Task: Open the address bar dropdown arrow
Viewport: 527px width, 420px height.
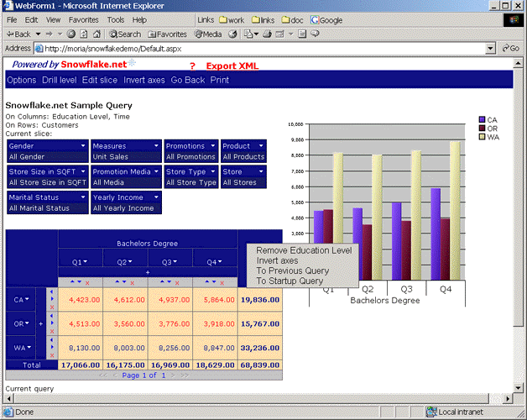Action: click(490, 49)
